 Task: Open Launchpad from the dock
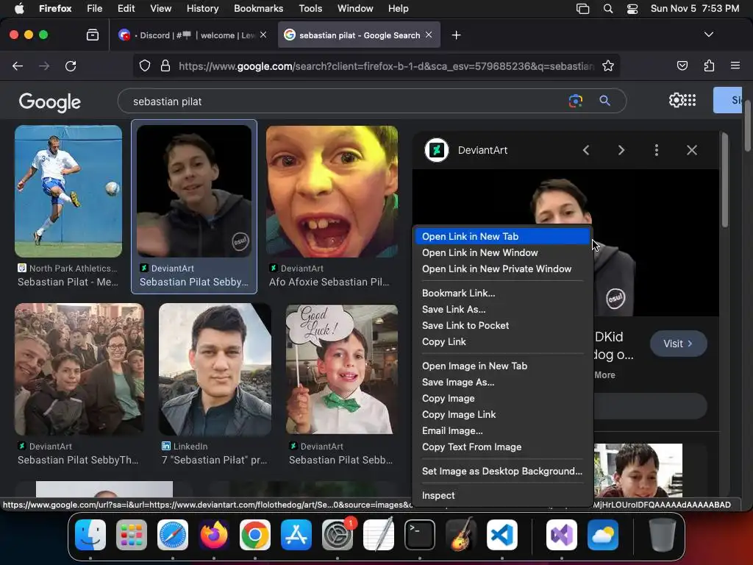(132, 535)
